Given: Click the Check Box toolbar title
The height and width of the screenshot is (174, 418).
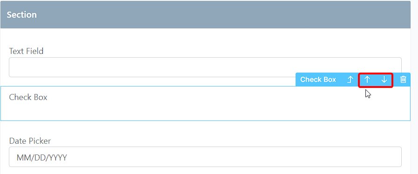Looking at the screenshot, I should pyautogui.click(x=318, y=80).
